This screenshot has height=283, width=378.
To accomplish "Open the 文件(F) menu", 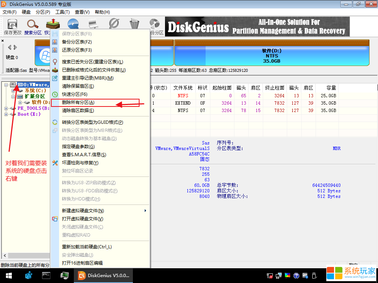I will 10,12.
